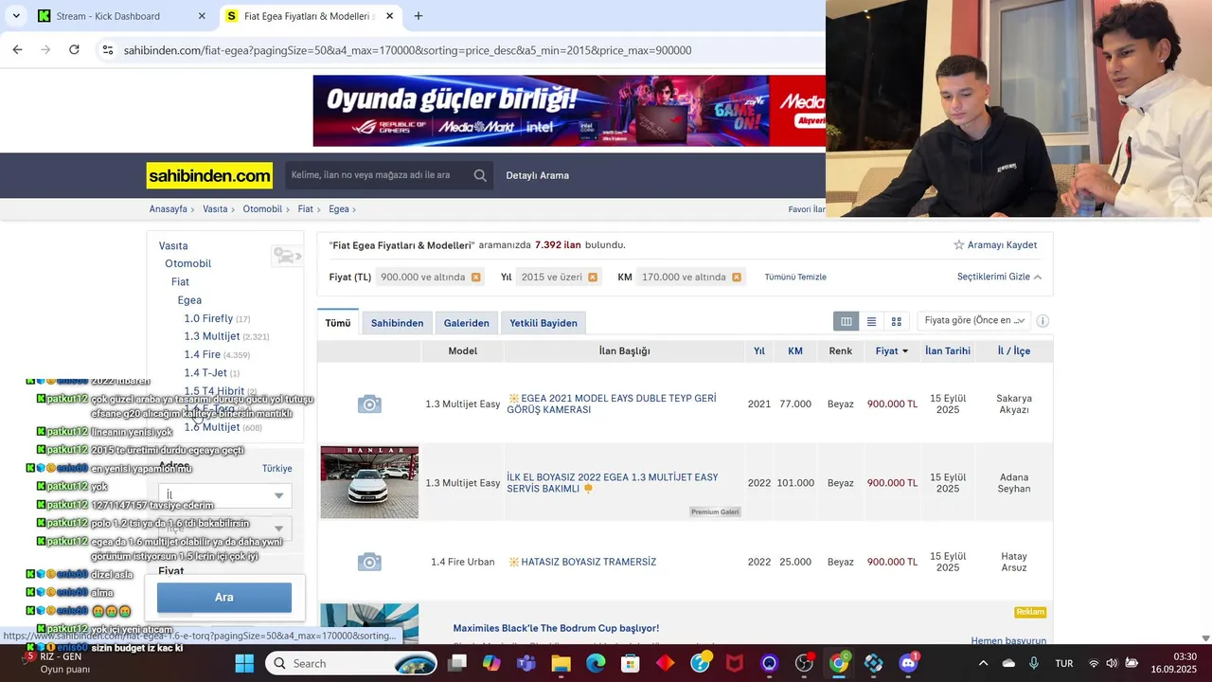
Task: Open the sort dropdown Fiyata göre
Action: click(973, 321)
